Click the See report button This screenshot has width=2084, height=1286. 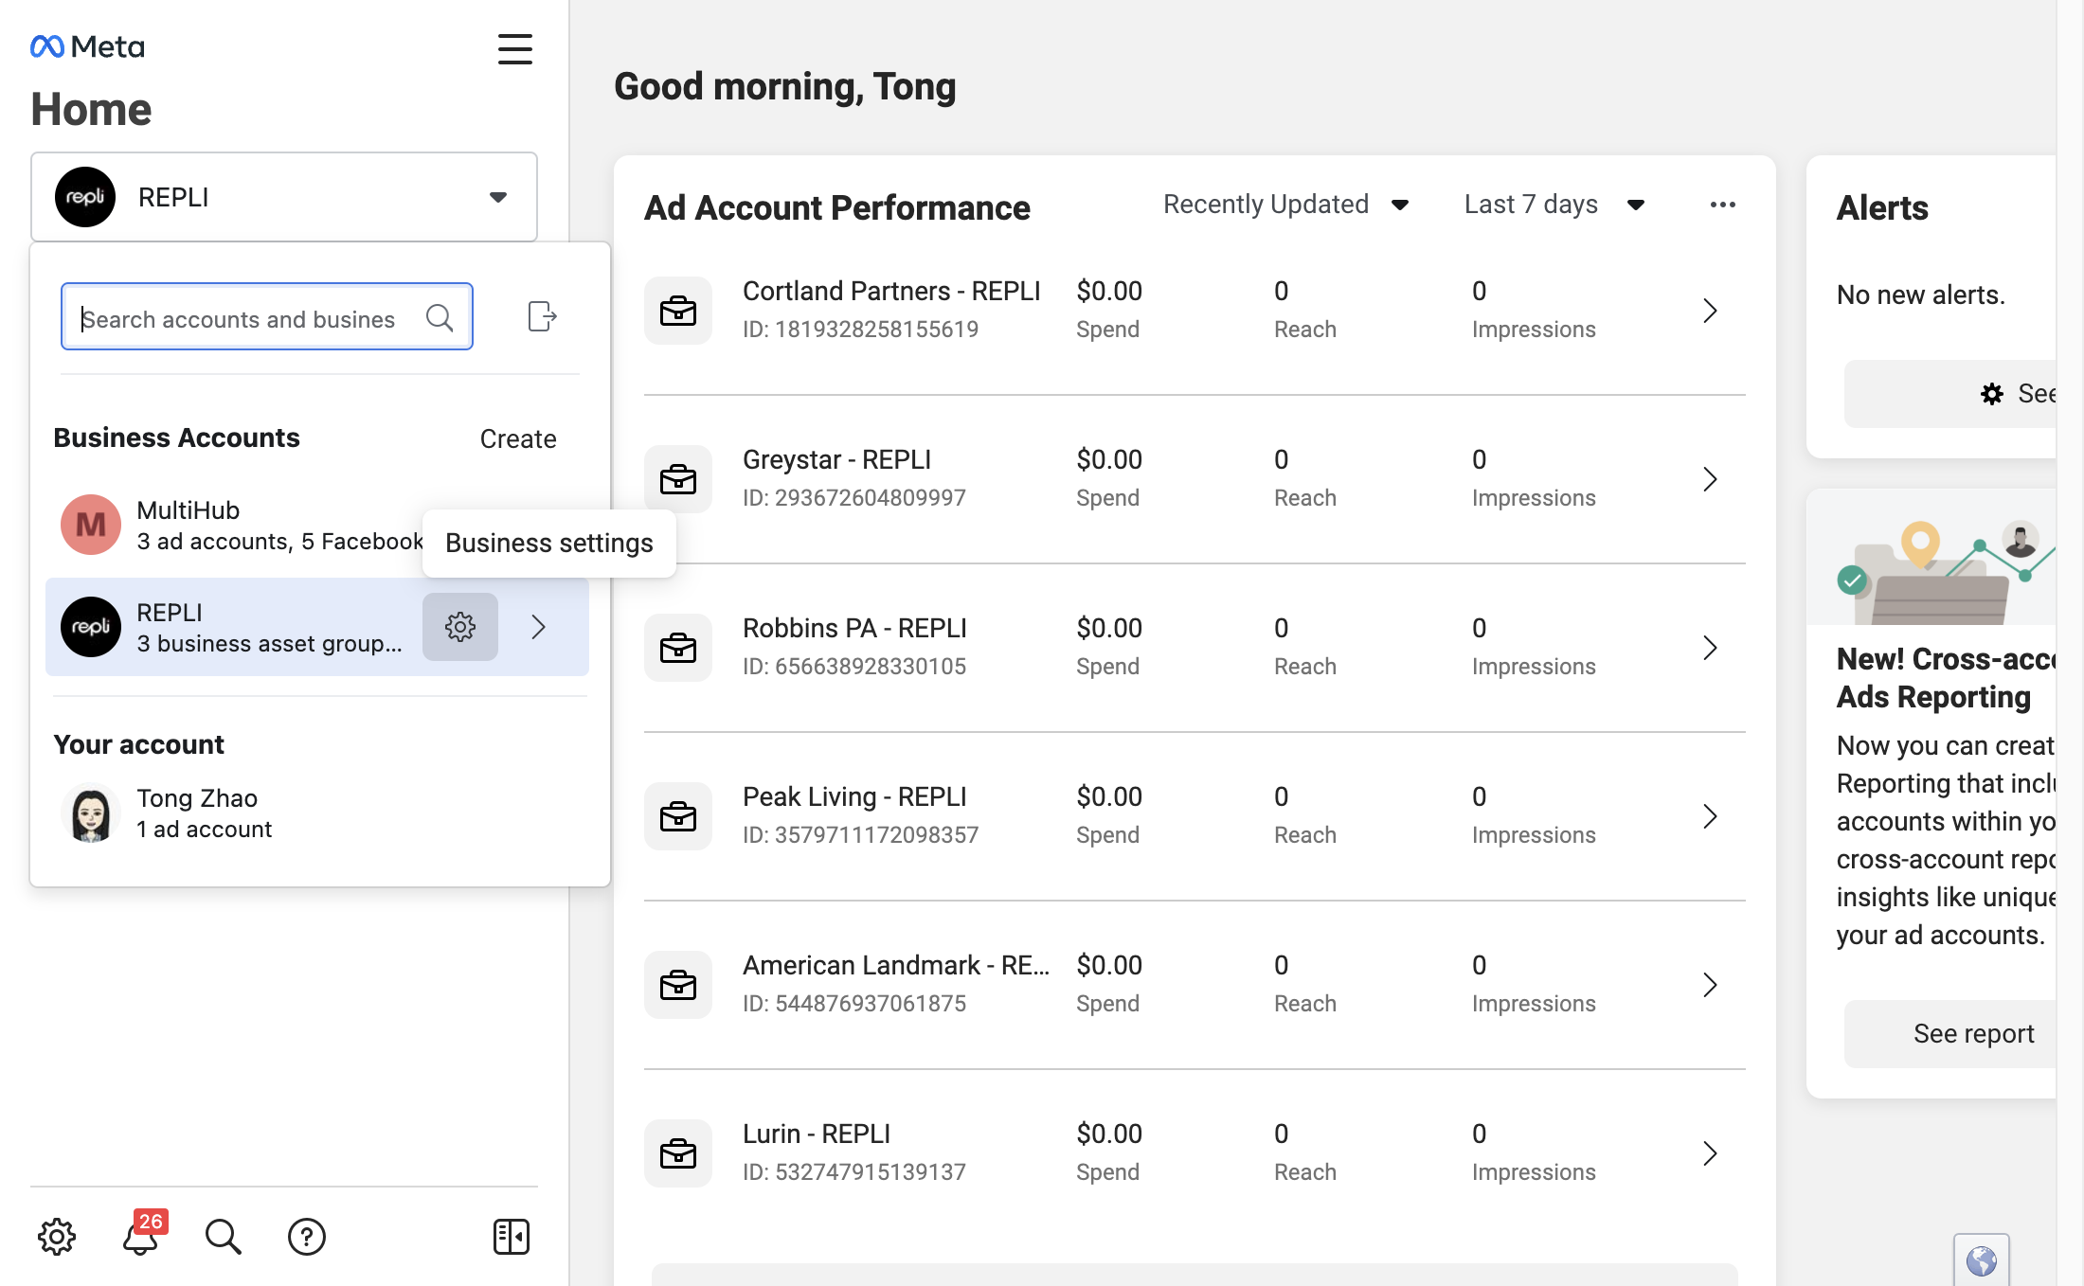pyautogui.click(x=1973, y=1034)
